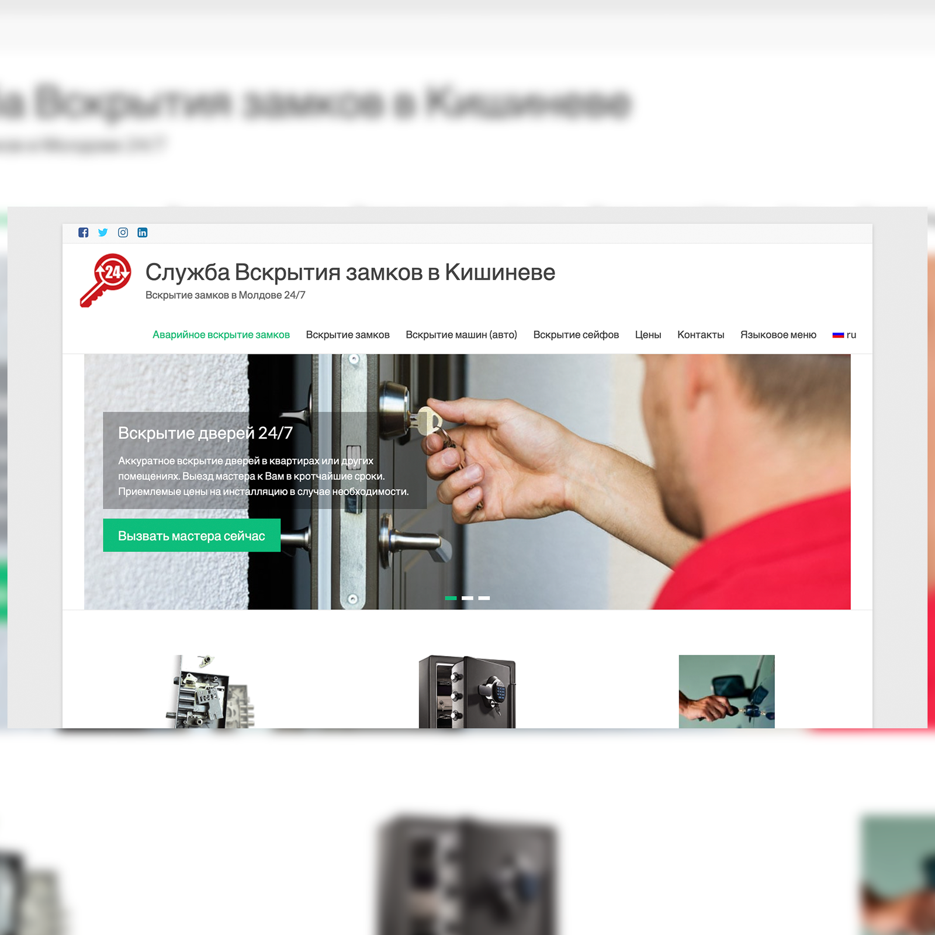Expand the Языковое меню dropdown

778,335
